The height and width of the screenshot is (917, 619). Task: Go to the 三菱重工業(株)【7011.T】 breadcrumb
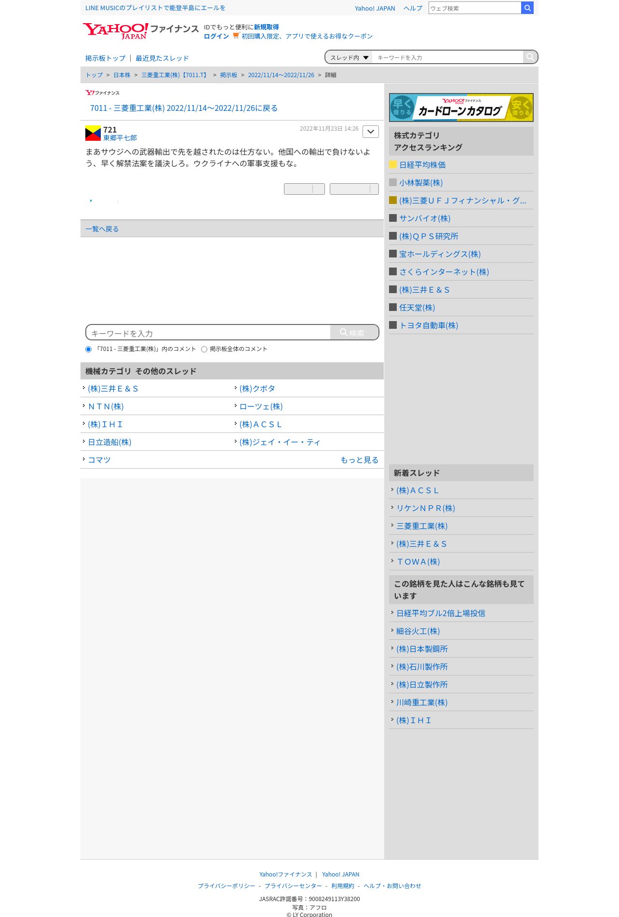click(x=175, y=75)
